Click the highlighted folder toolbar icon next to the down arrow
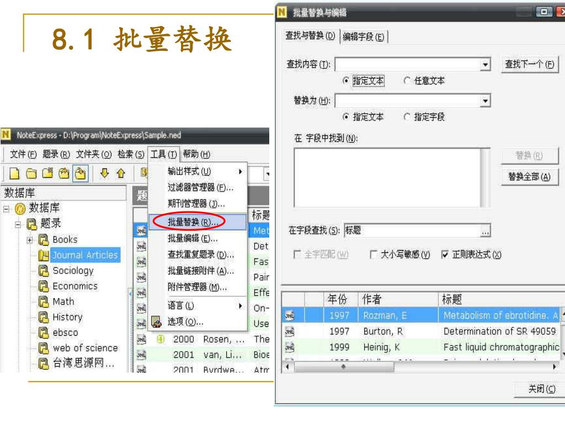 (x=80, y=174)
